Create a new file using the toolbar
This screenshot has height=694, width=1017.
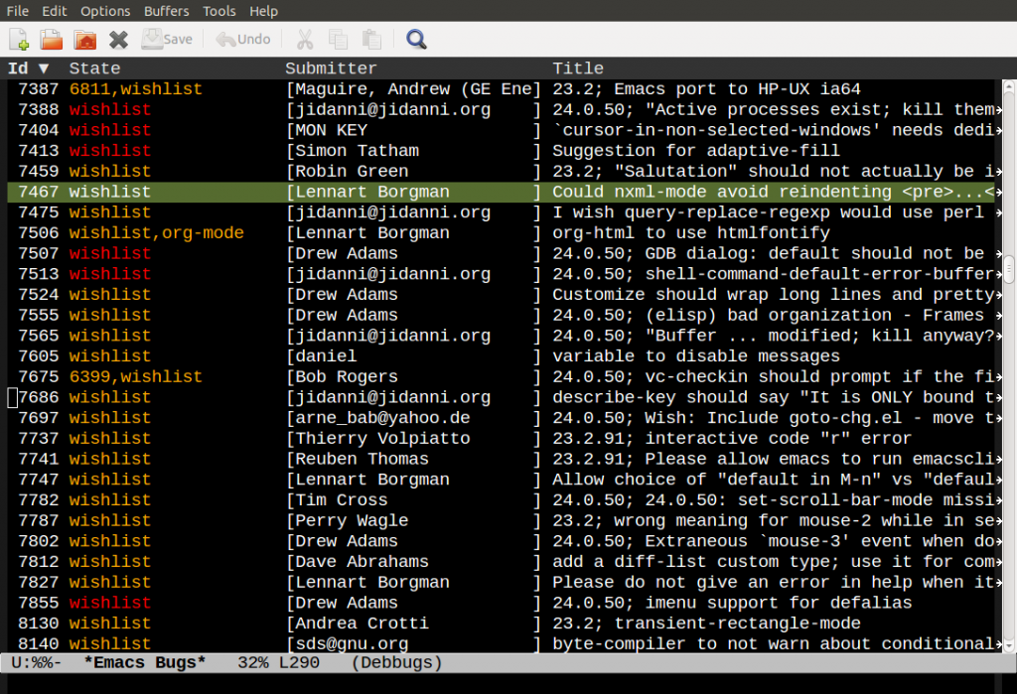tap(18, 38)
